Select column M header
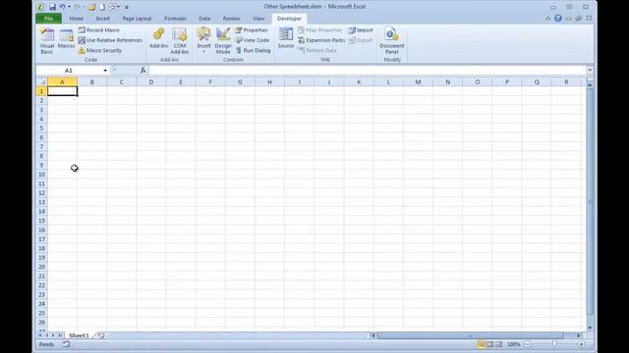The width and height of the screenshot is (629, 353). 418,82
